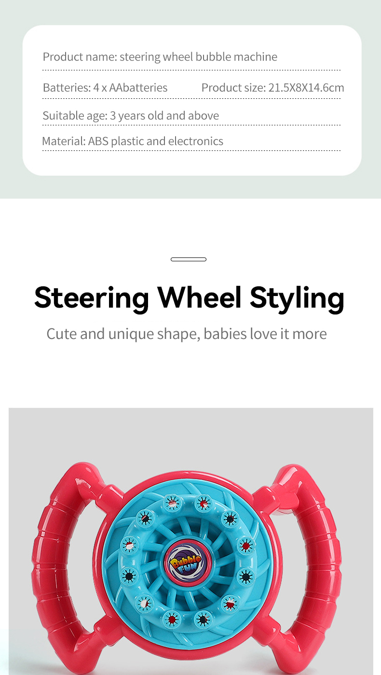Click the "Material:" label
The height and width of the screenshot is (675, 381).
coord(64,141)
